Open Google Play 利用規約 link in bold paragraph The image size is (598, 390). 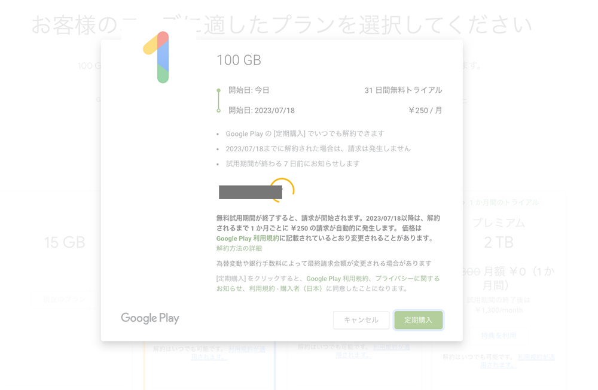click(x=248, y=238)
